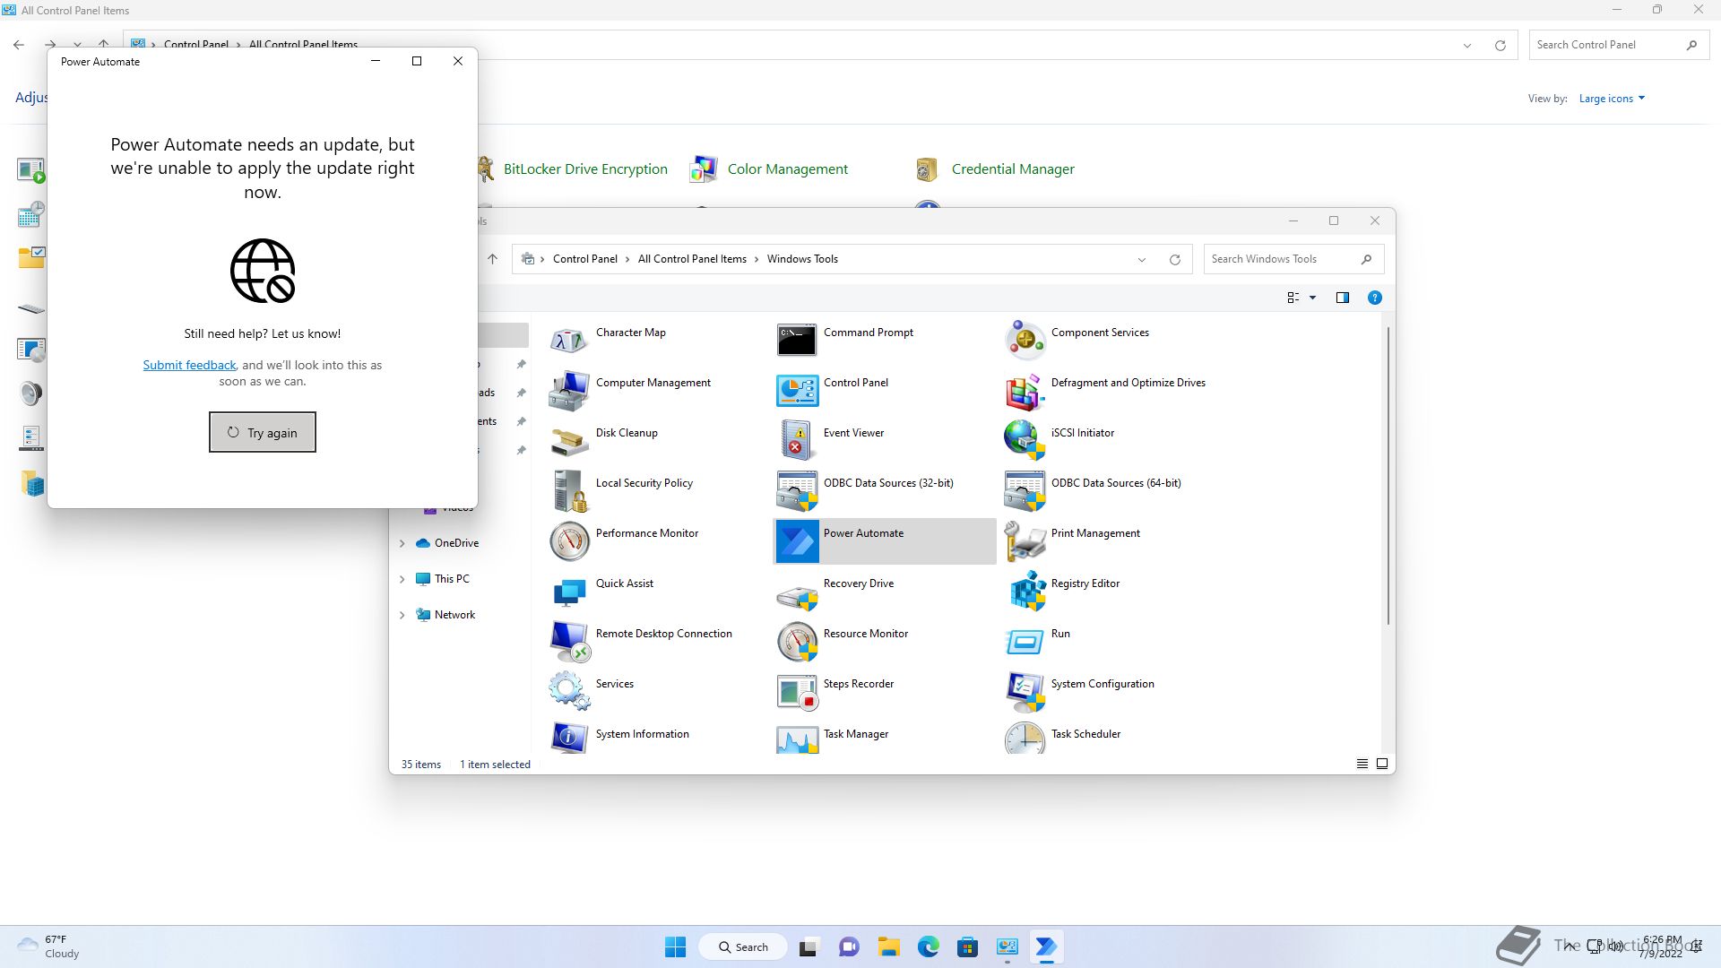The height and width of the screenshot is (968, 1721).
Task: Open Print Management icon
Action: (1025, 541)
